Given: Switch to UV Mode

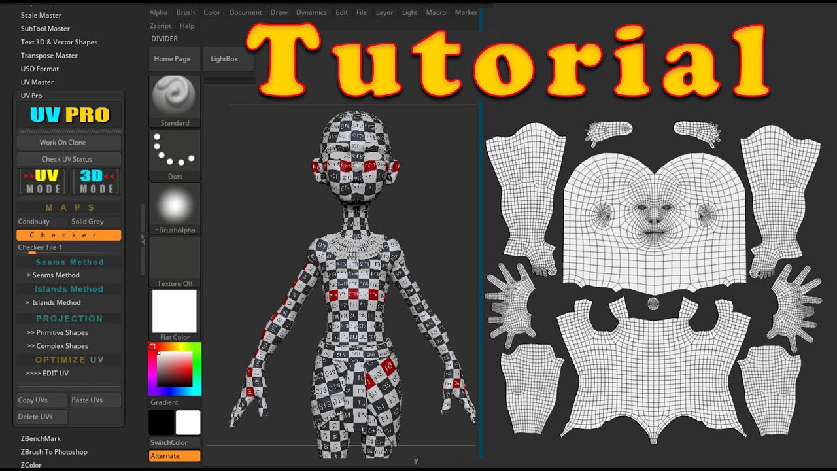Looking at the screenshot, I should point(43,181).
